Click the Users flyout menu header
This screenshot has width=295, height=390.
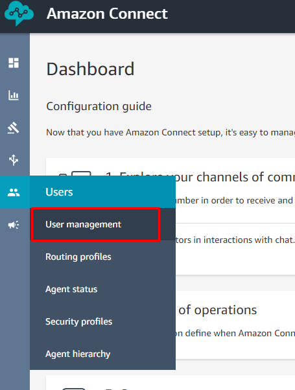[102, 192]
